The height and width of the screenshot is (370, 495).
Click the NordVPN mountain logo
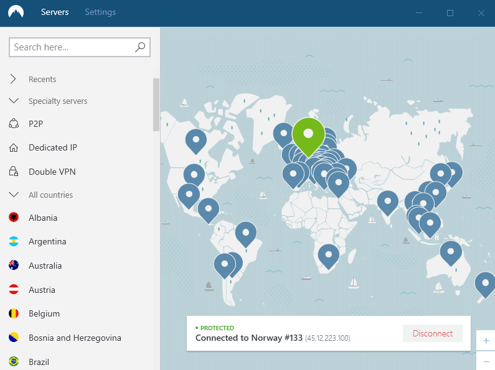pos(16,12)
